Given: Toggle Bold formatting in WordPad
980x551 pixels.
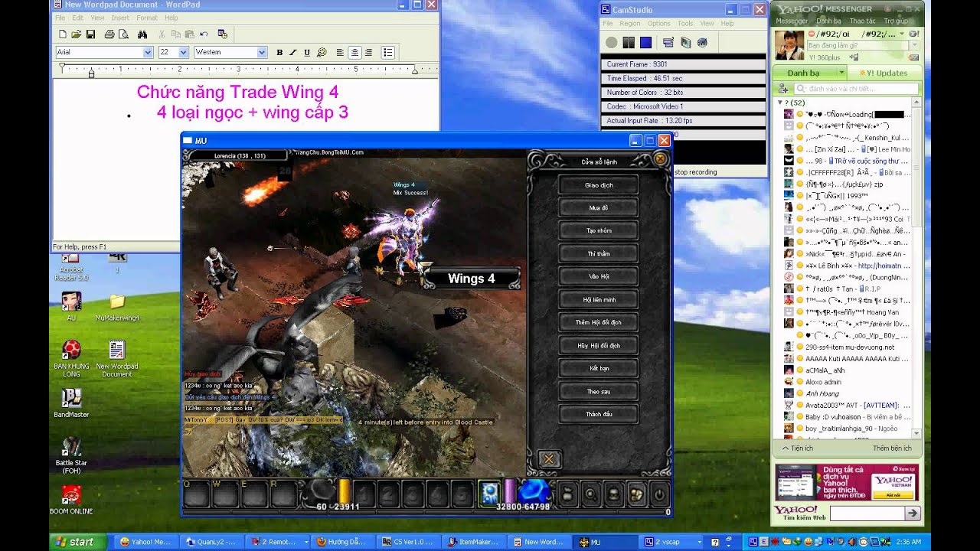Looking at the screenshot, I should (279, 52).
